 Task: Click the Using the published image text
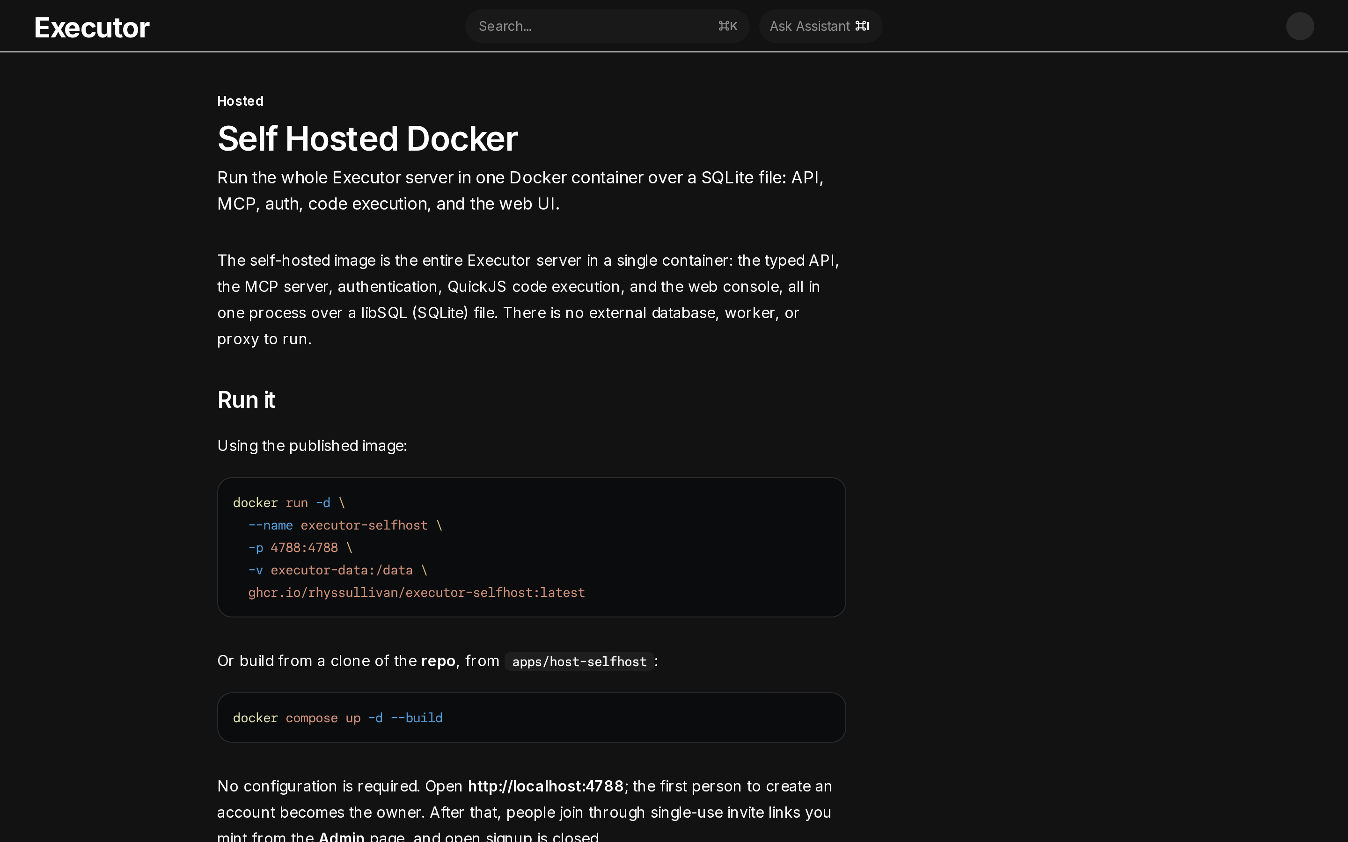[x=312, y=445]
